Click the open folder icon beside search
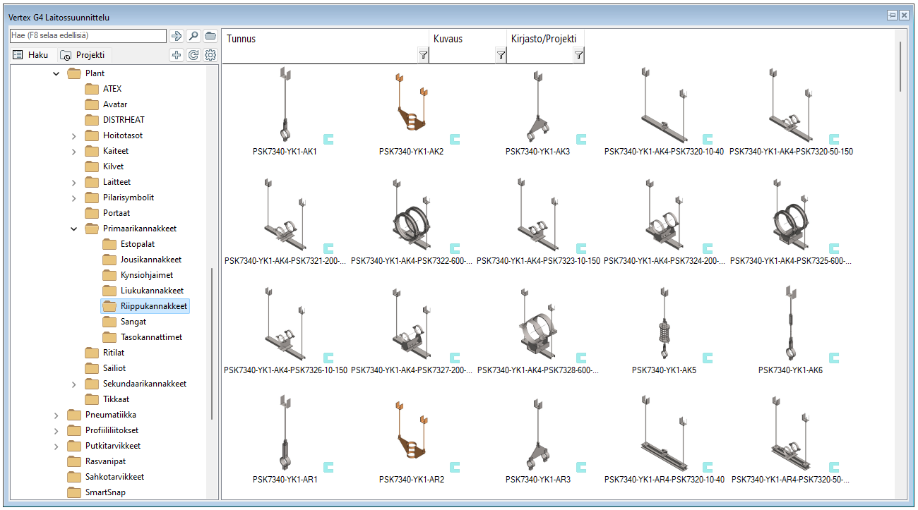The height and width of the screenshot is (510, 918). pos(210,36)
